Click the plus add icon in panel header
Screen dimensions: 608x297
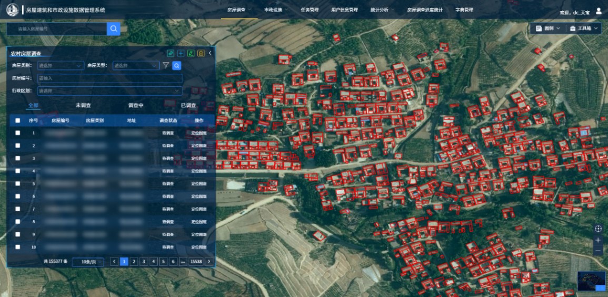[181, 53]
